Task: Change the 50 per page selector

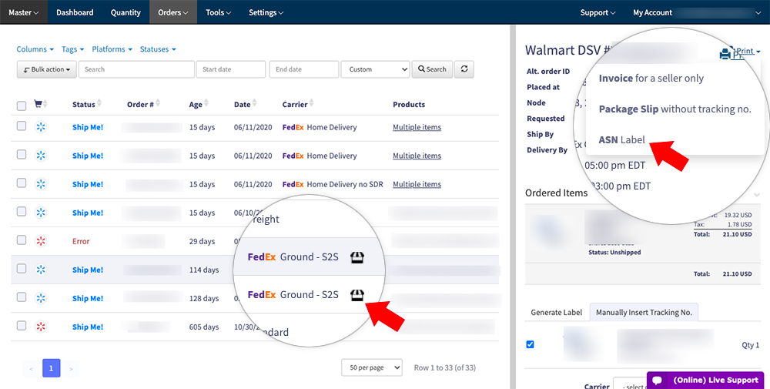Action: click(372, 367)
